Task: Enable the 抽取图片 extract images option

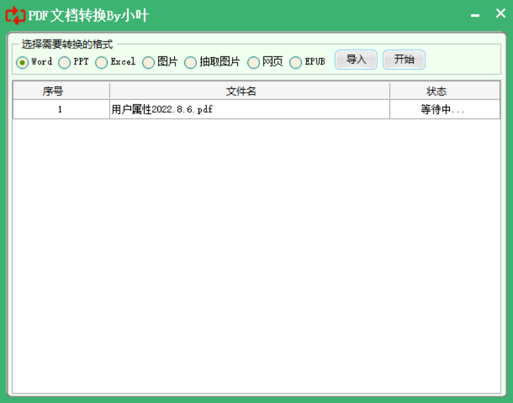Action: (191, 62)
